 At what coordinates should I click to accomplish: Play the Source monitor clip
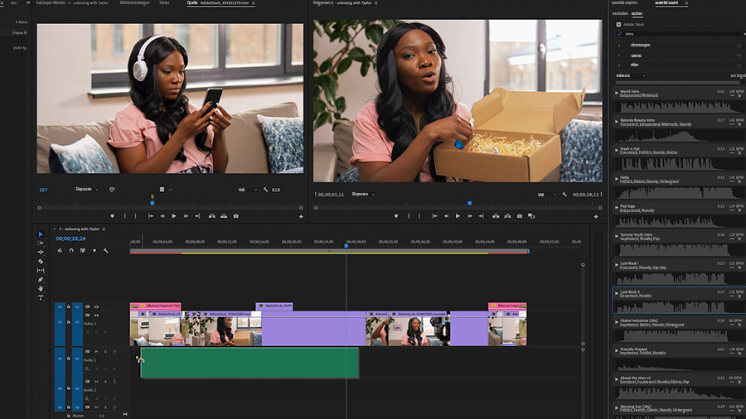click(174, 216)
